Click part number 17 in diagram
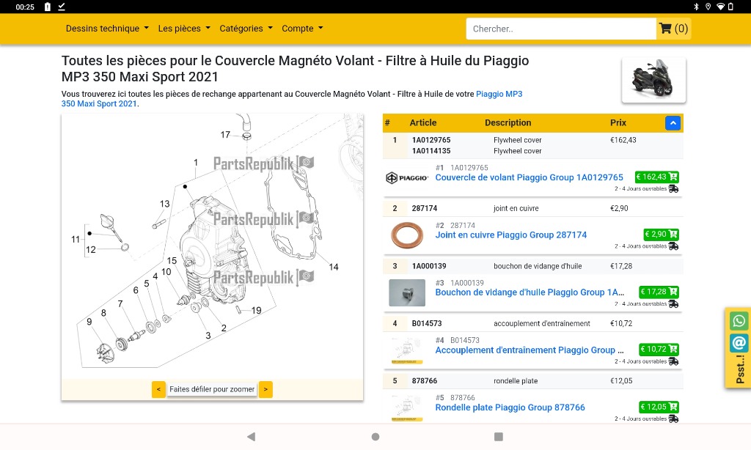Screen dimensions: 751x450 tap(225, 135)
